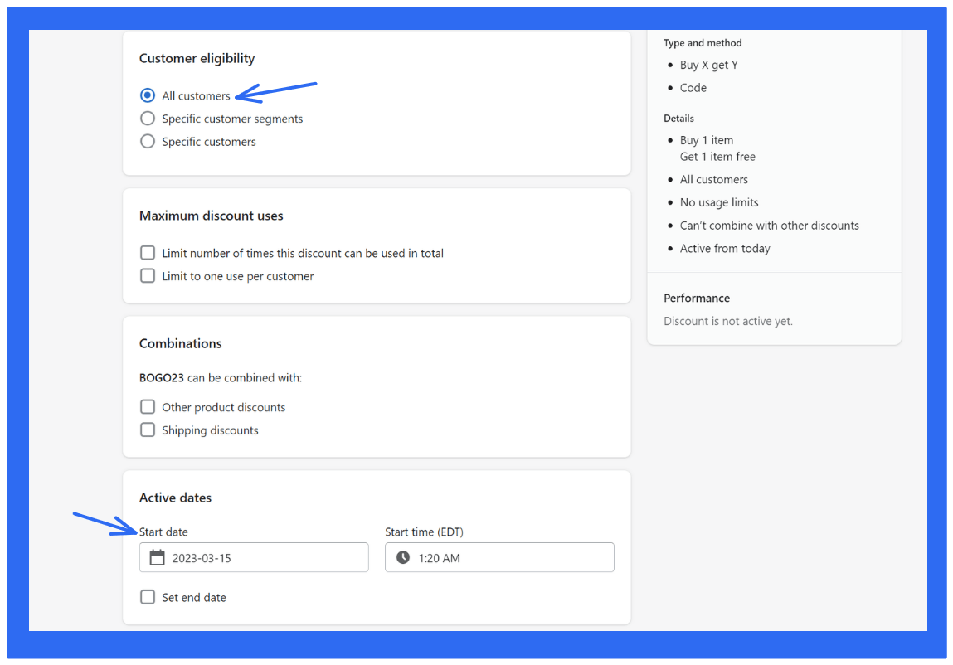The width and height of the screenshot is (953, 665).
Task: Select the All customers radio button
Action: click(x=148, y=95)
